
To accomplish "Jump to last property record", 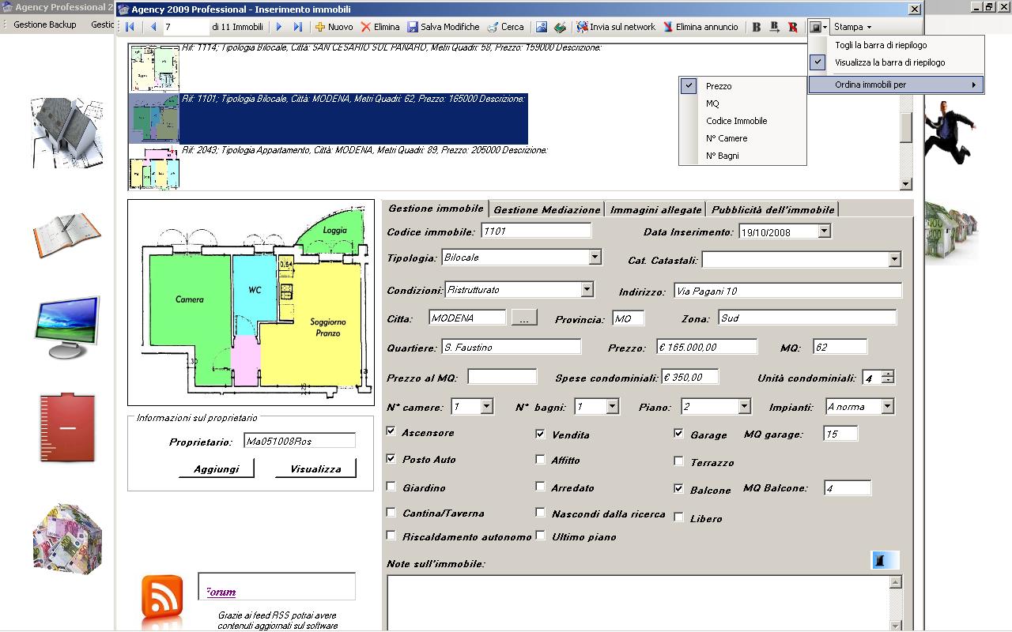I will [298, 27].
